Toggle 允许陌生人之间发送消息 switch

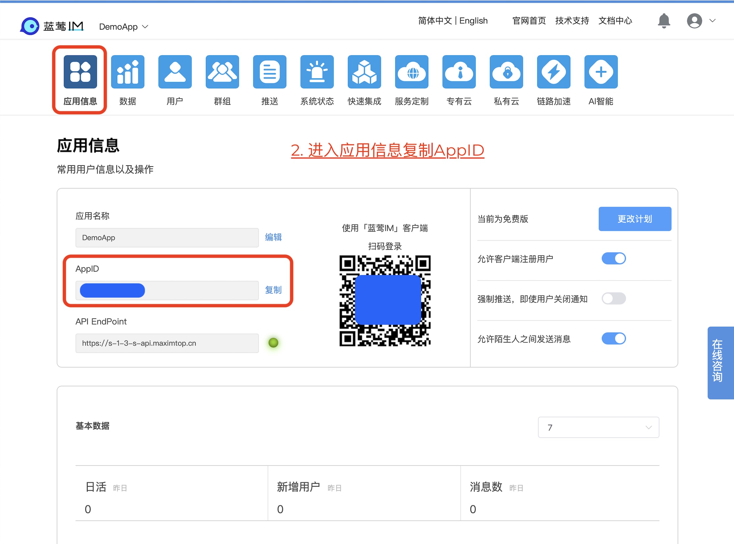pos(614,339)
